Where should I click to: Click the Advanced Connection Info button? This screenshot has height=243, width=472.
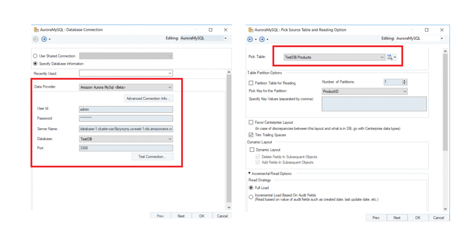(148, 98)
